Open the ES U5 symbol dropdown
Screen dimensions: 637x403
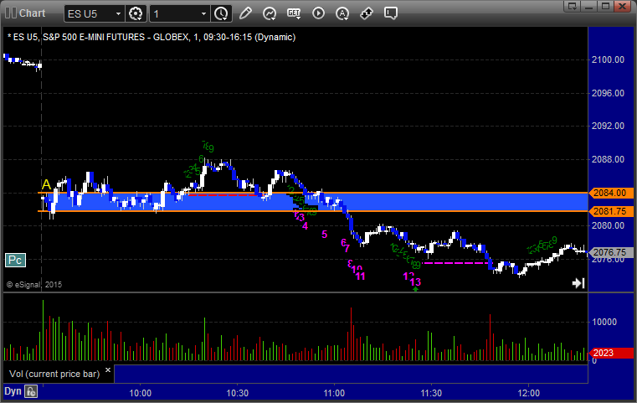(x=90, y=13)
